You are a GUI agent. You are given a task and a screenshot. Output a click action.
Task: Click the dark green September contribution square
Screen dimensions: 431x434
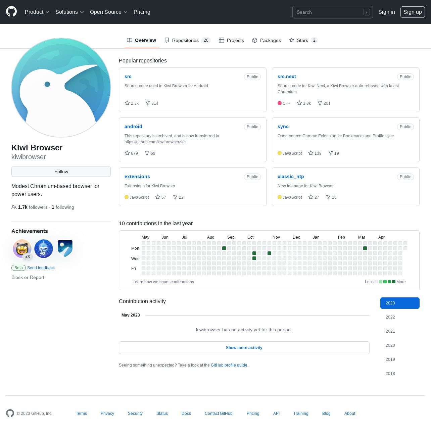tap(224, 248)
